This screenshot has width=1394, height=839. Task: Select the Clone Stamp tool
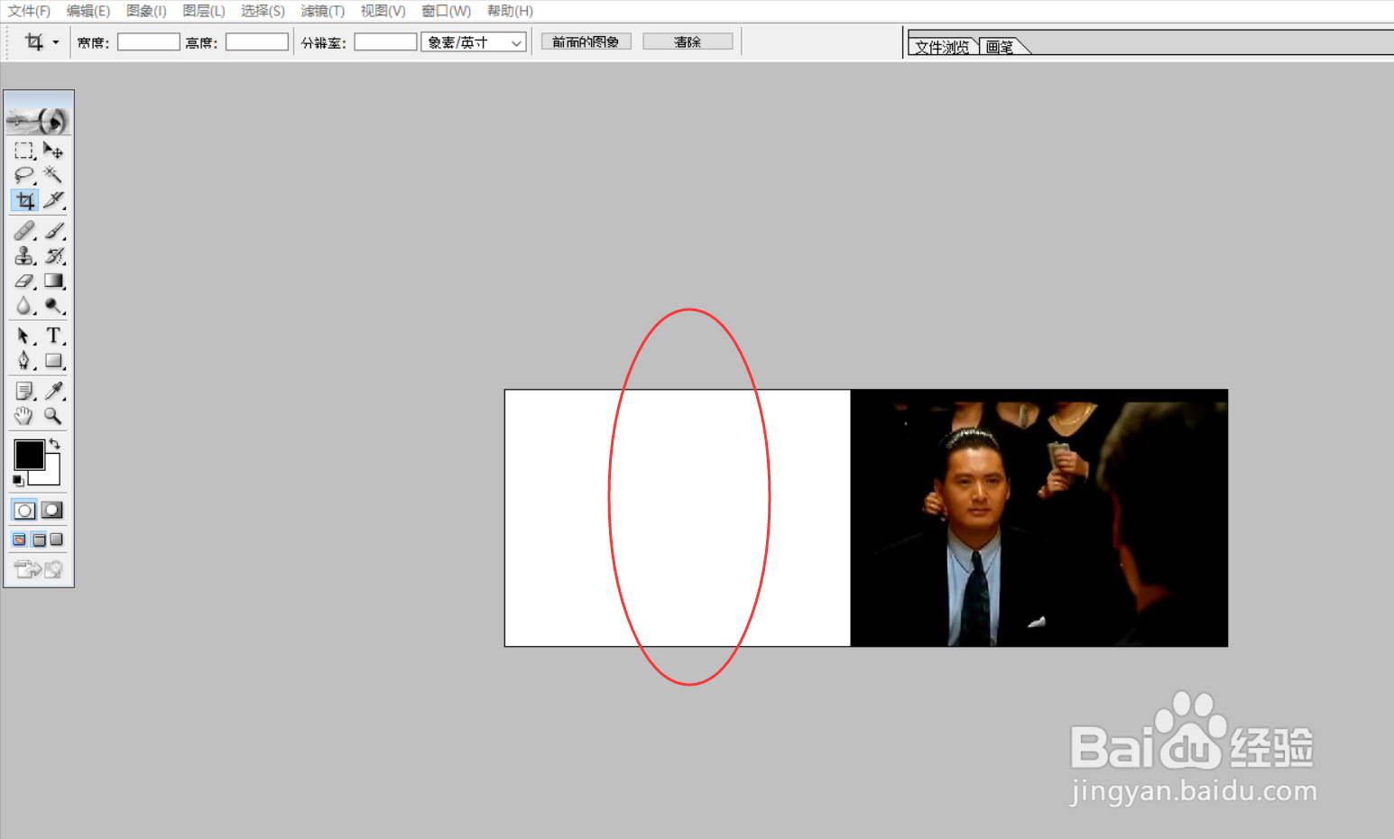point(24,256)
